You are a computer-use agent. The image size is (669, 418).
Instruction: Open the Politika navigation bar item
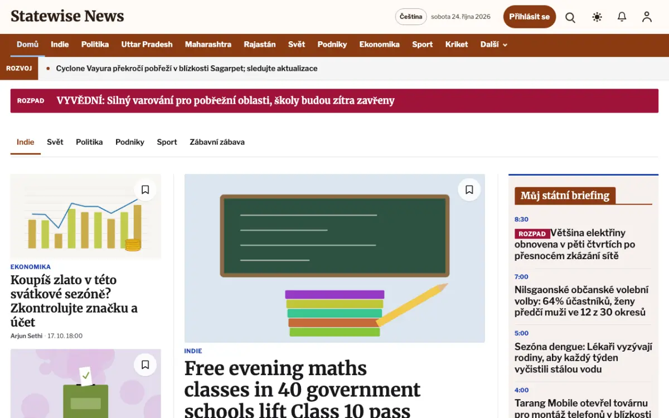point(95,45)
